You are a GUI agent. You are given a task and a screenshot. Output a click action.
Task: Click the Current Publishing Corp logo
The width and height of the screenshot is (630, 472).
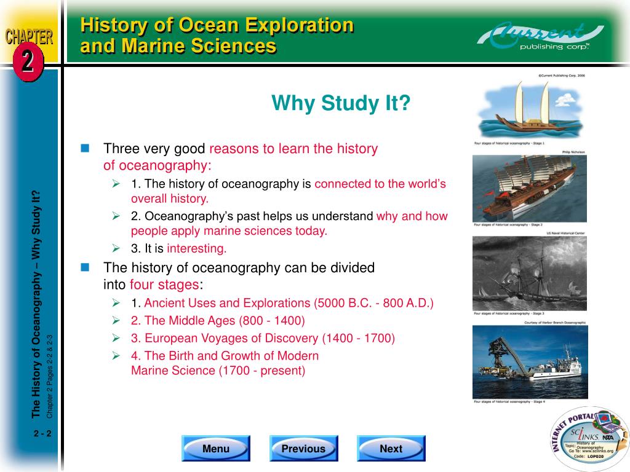pyautogui.click(x=540, y=37)
